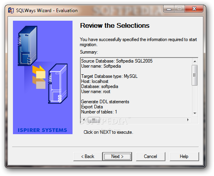Click 'Target Database type: MySQL' line
Image resolution: width=214 pixels, height=176 pixels.
click(109, 76)
